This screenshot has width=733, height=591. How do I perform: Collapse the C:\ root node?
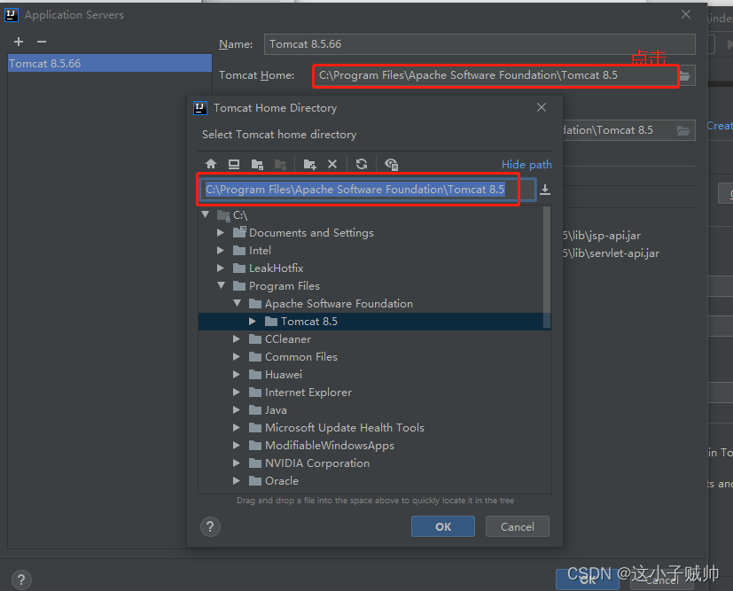pyautogui.click(x=206, y=214)
